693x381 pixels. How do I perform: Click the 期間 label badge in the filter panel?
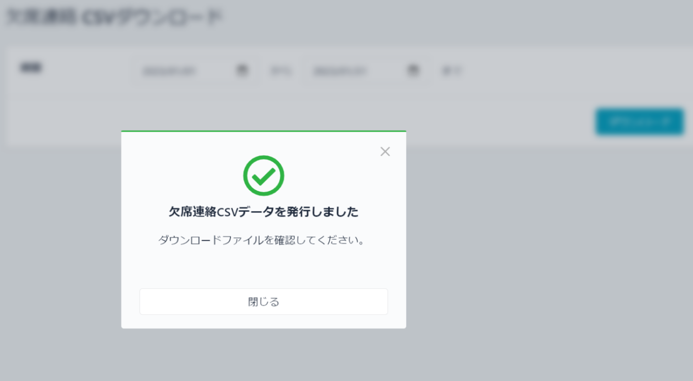coord(31,67)
